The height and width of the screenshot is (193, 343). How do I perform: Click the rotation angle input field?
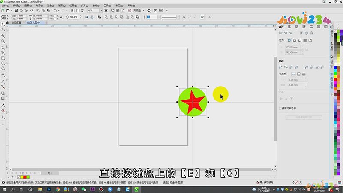click(74, 17)
